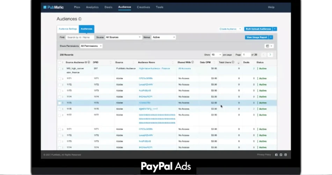Open the Creatives menu

point(143,7)
